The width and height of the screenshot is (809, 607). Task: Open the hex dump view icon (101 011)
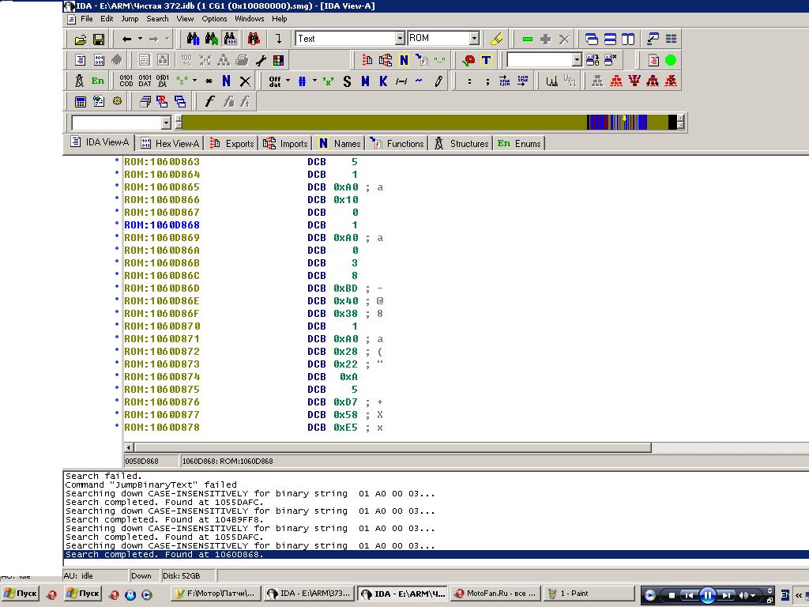pyautogui.click(x=99, y=60)
